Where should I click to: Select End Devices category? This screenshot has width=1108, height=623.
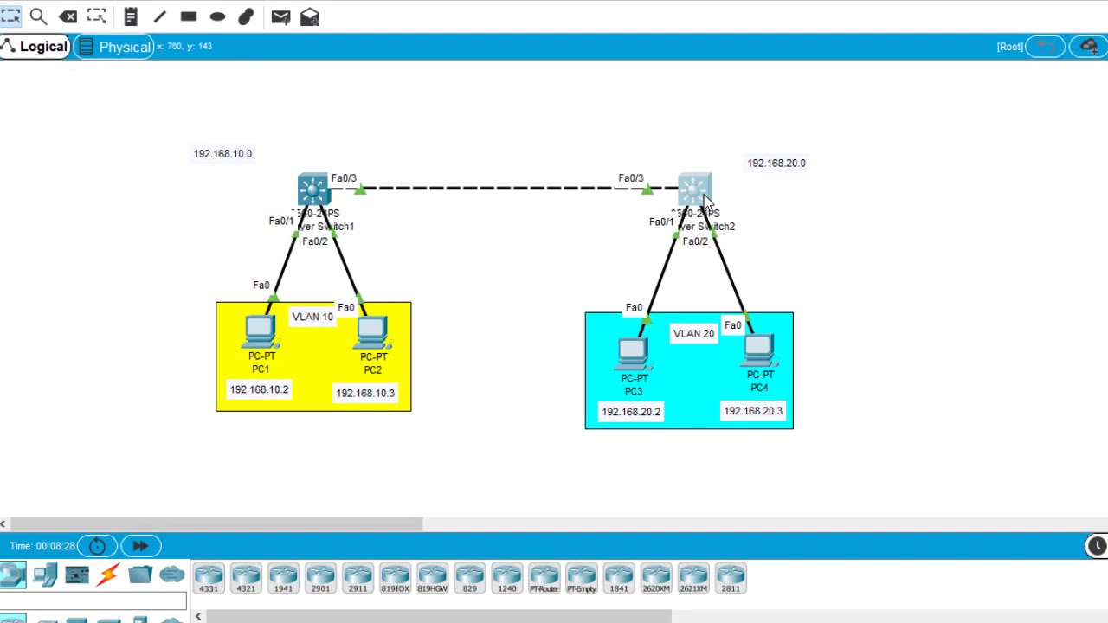coord(45,575)
